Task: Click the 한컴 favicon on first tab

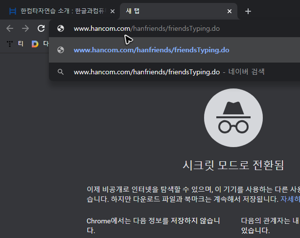Action: pyautogui.click(x=13, y=11)
